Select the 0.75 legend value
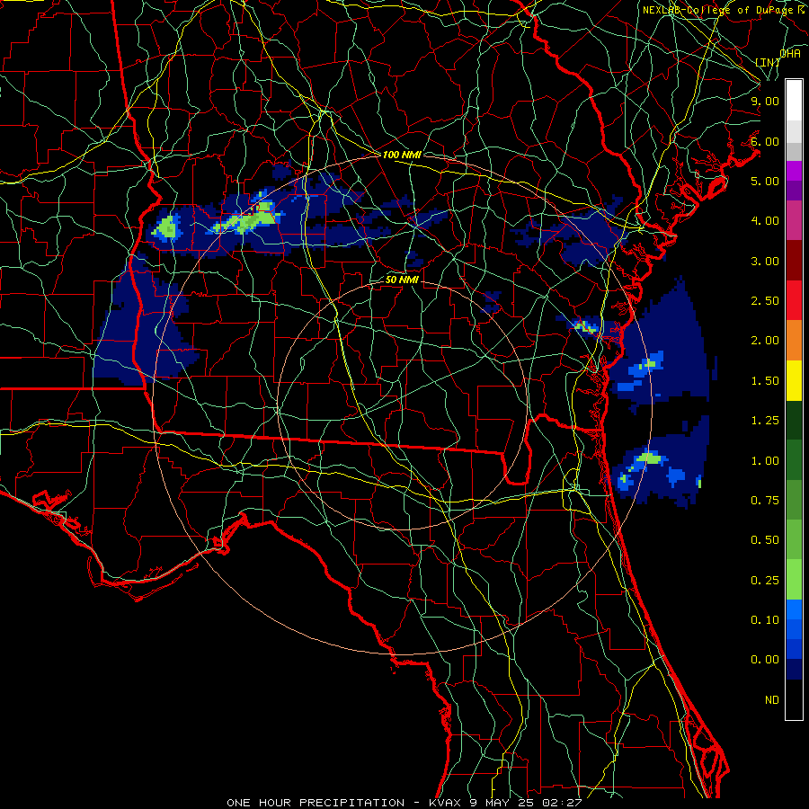 (765, 501)
